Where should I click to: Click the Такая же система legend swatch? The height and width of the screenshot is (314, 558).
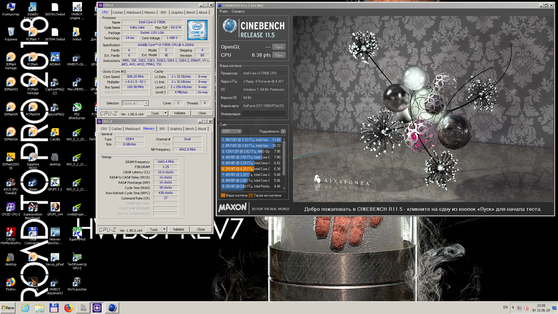[x=251, y=195]
